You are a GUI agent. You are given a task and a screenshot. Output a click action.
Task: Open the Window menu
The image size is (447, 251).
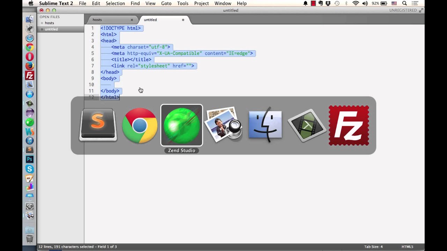[223, 3]
